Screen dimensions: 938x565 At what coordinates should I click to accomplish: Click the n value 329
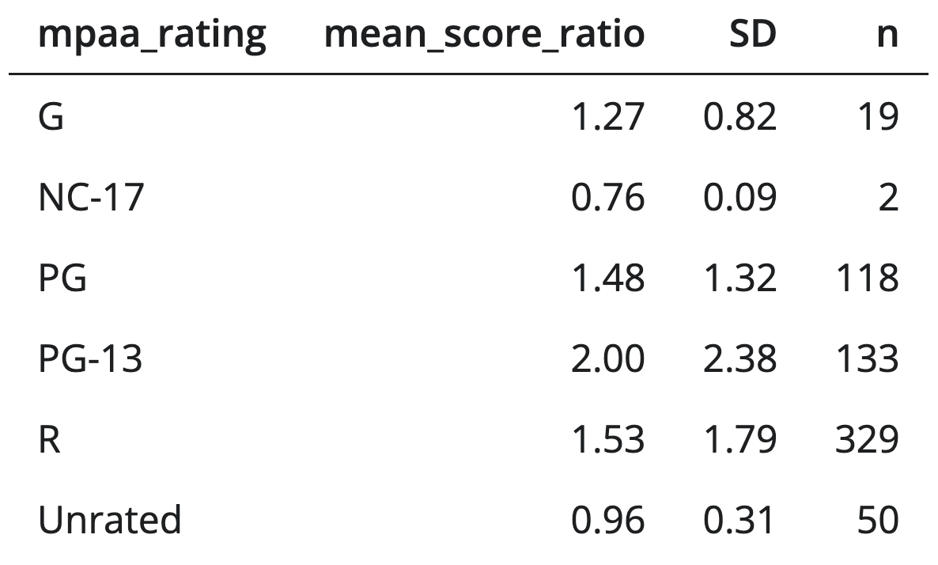(x=867, y=440)
